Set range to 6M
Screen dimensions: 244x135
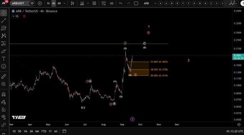(37, 131)
